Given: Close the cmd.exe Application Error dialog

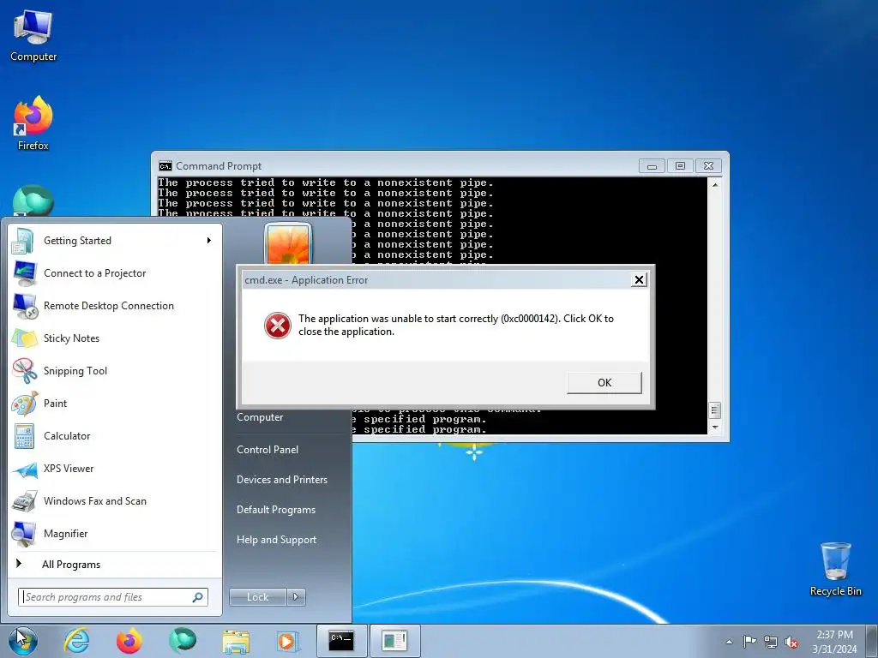Looking at the screenshot, I should (x=639, y=280).
